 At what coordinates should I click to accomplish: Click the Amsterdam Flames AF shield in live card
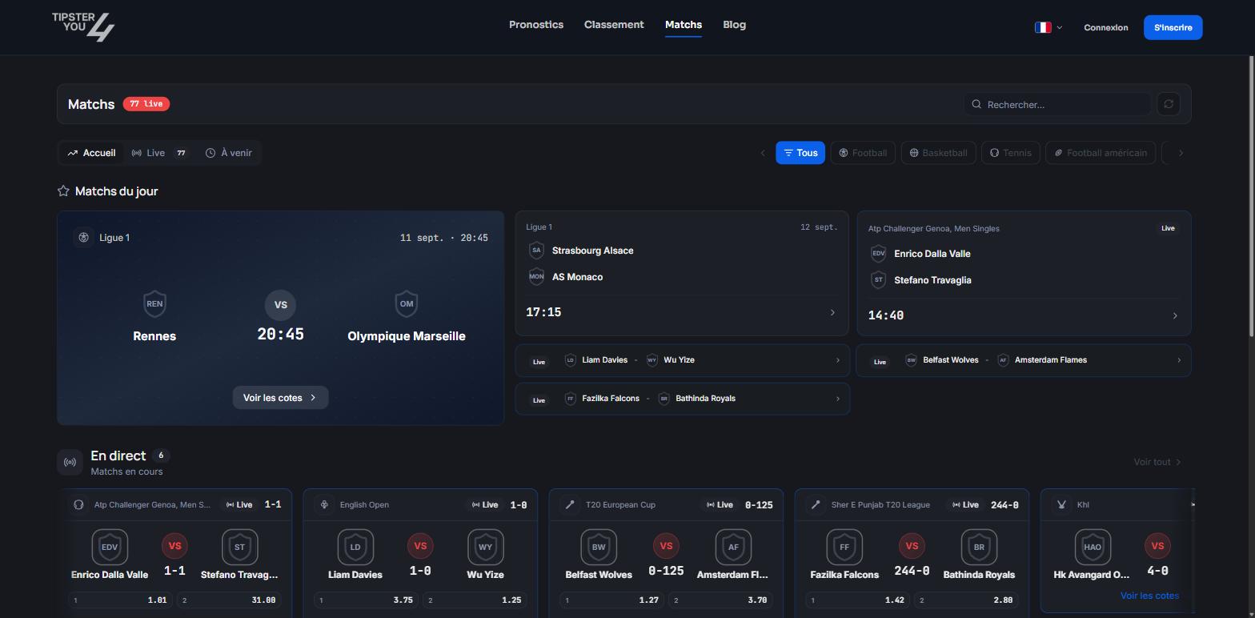pos(732,548)
